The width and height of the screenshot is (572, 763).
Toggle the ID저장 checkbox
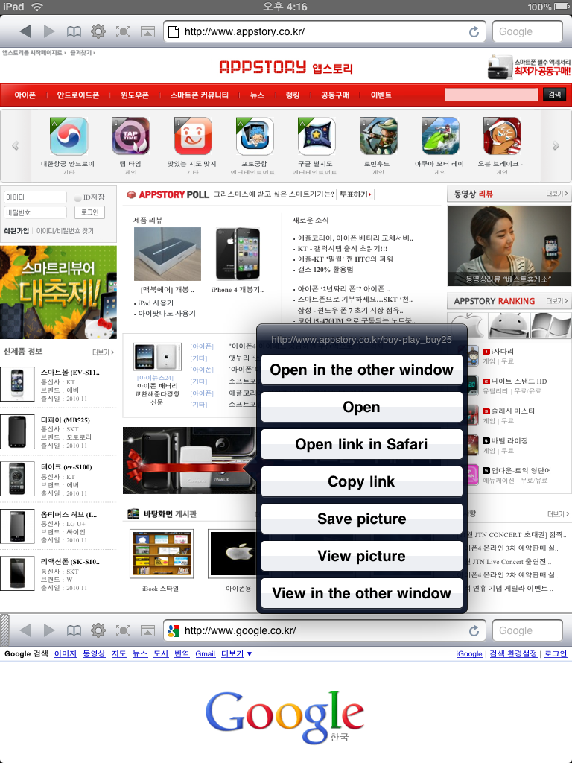[x=77, y=198]
